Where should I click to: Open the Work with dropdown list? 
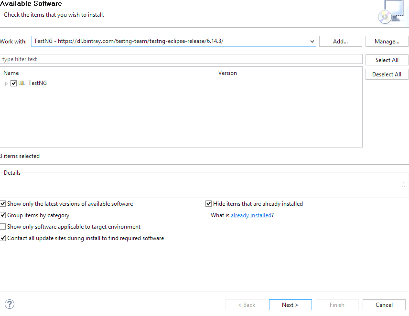pos(312,41)
